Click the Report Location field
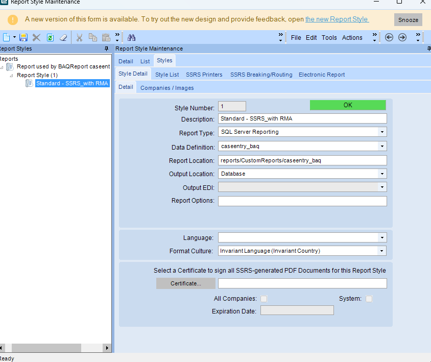Screen dimensions: 431x362 (302, 160)
